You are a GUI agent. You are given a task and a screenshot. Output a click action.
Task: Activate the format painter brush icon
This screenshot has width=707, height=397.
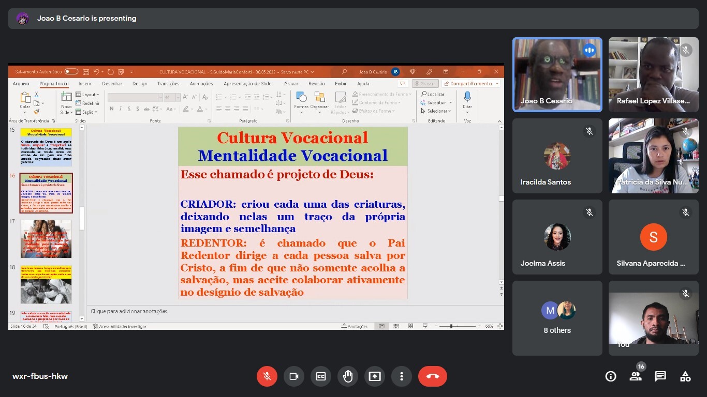click(x=37, y=111)
